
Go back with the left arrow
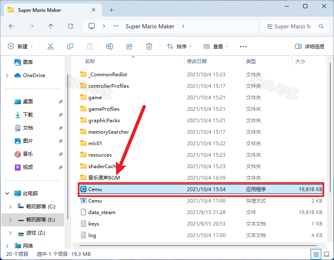click(12, 26)
